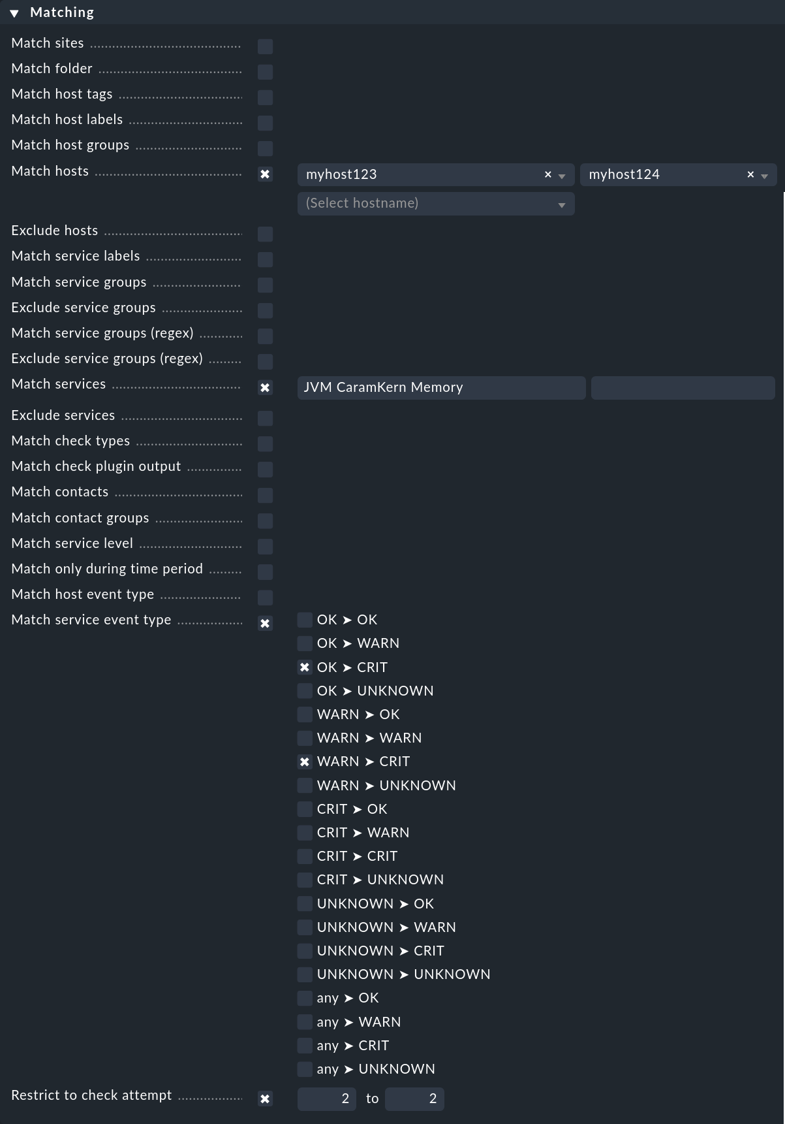Click the JVM CaramKern Memory service field
Screen dimensions: 785x1124
click(441, 387)
